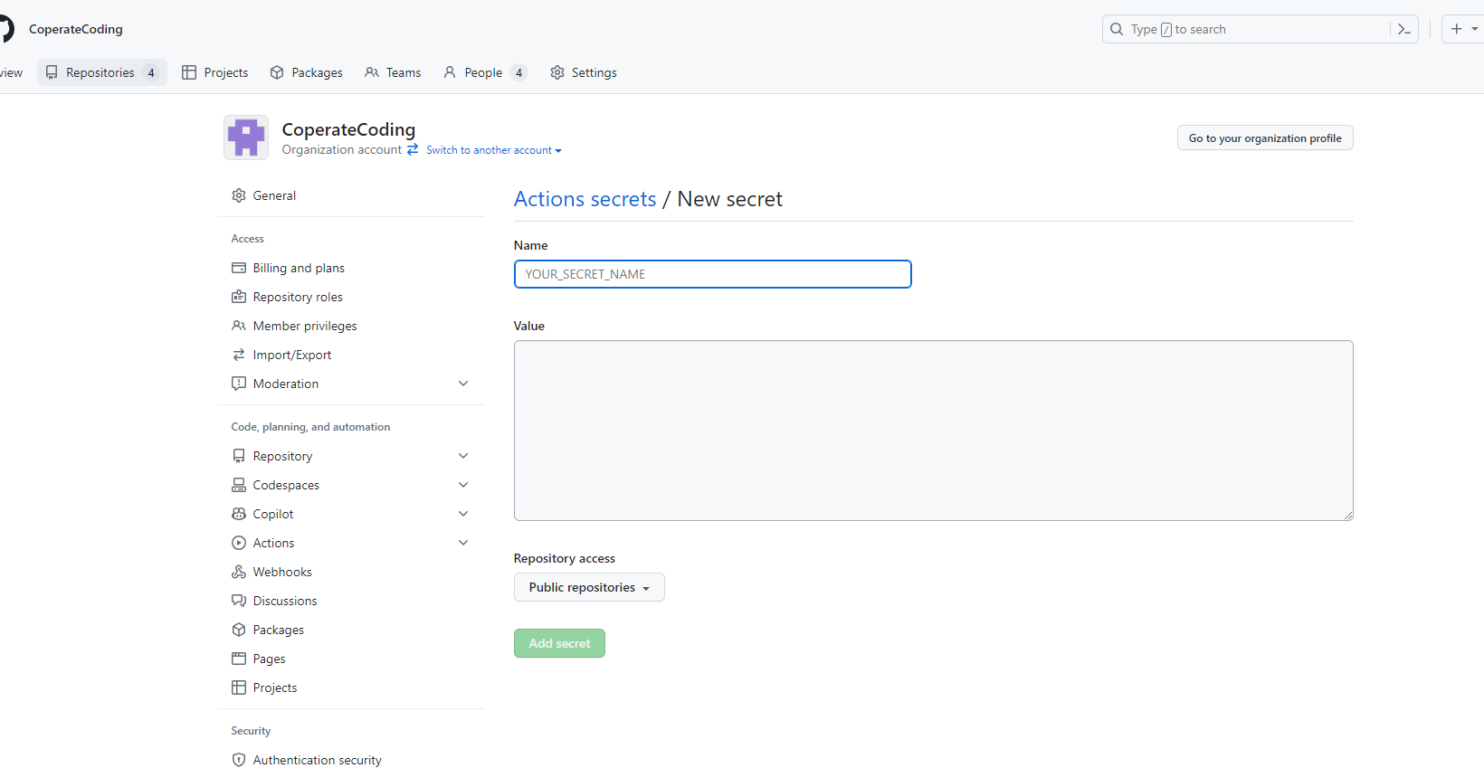Viewport: 1484px width, 768px height.
Task: Click the Import/Export arrows icon
Action: click(x=239, y=355)
